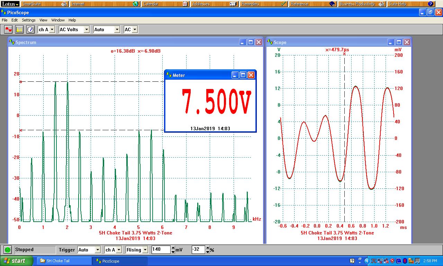Open a new Meter view from toolbar
443x266 pixels.
pyautogui.click(x=30, y=29)
